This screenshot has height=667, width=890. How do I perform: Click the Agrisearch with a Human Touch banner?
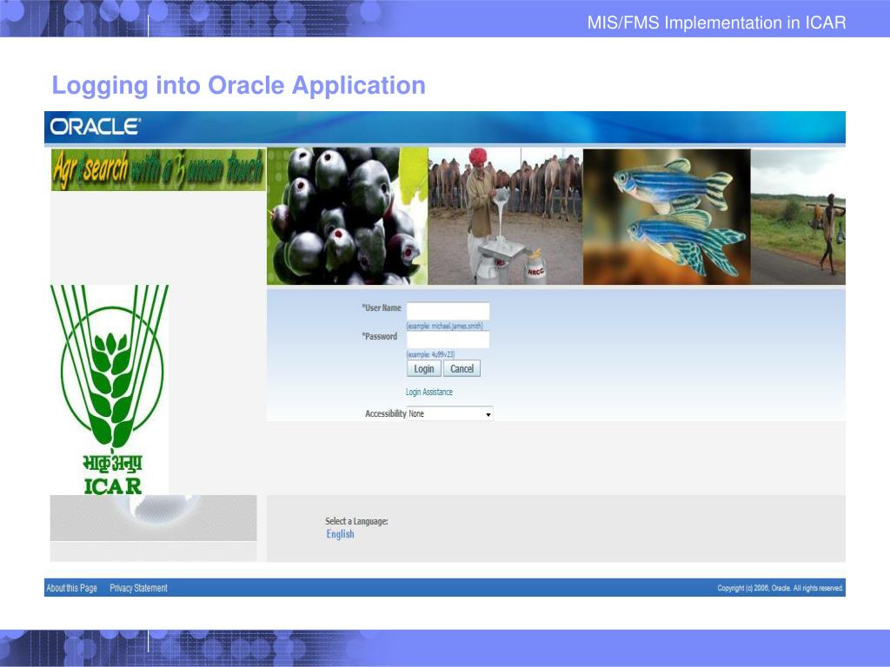point(157,170)
